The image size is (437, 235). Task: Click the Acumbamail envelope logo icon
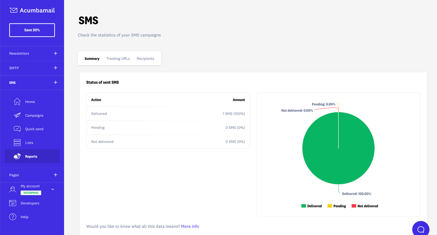click(x=14, y=10)
